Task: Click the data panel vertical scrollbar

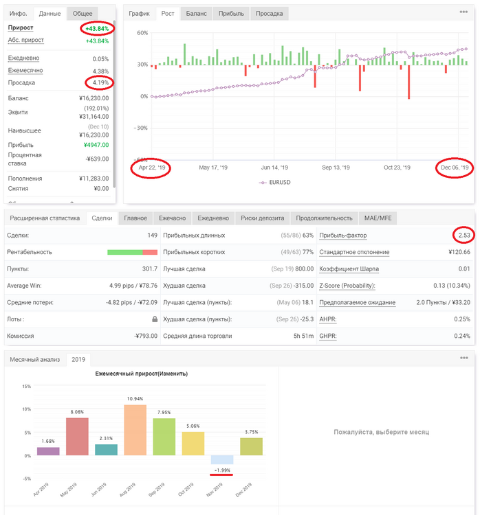Action: click(x=114, y=104)
